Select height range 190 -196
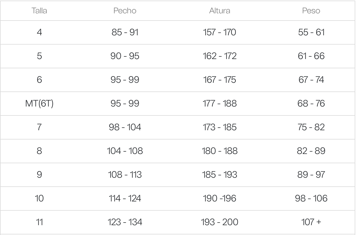 [220, 198]
